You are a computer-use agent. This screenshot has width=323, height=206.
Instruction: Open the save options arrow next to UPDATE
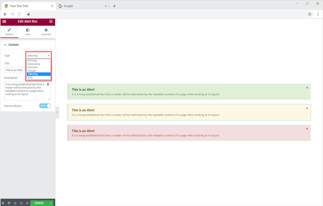pos(51,203)
